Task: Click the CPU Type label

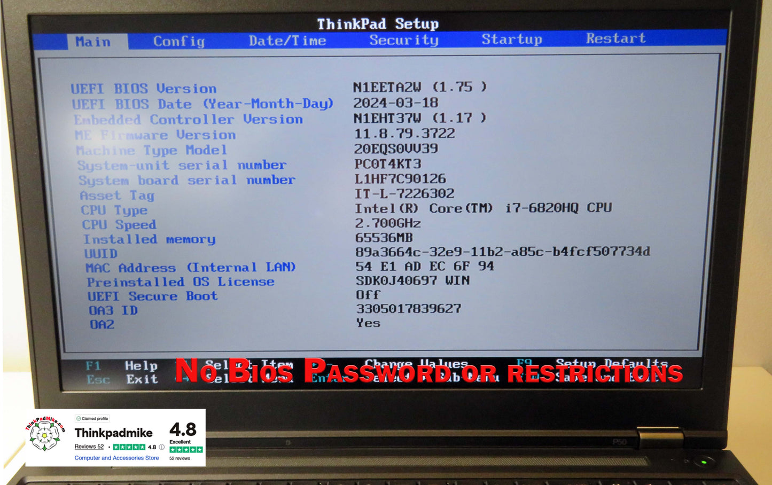Action: click(x=114, y=210)
